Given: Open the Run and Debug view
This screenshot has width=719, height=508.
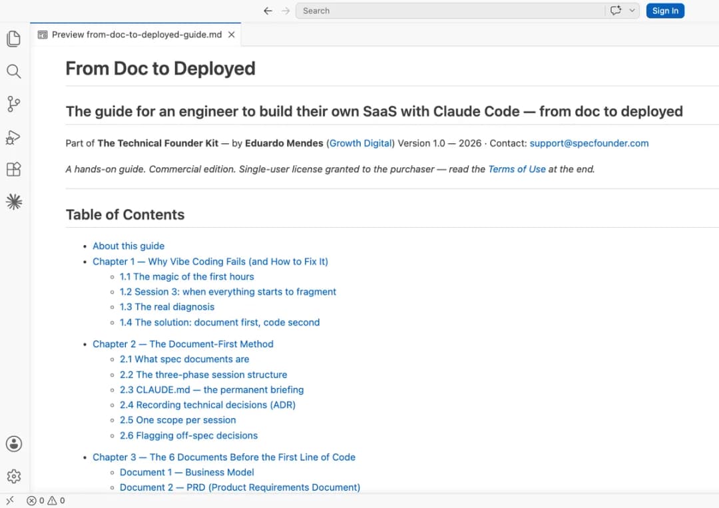Looking at the screenshot, I should pyautogui.click(x=14, y=137).
